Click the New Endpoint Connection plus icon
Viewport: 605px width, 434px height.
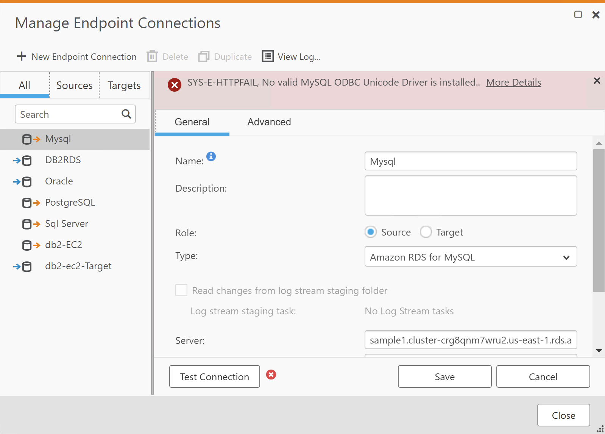pyautogui.click(x=22, y=56)
